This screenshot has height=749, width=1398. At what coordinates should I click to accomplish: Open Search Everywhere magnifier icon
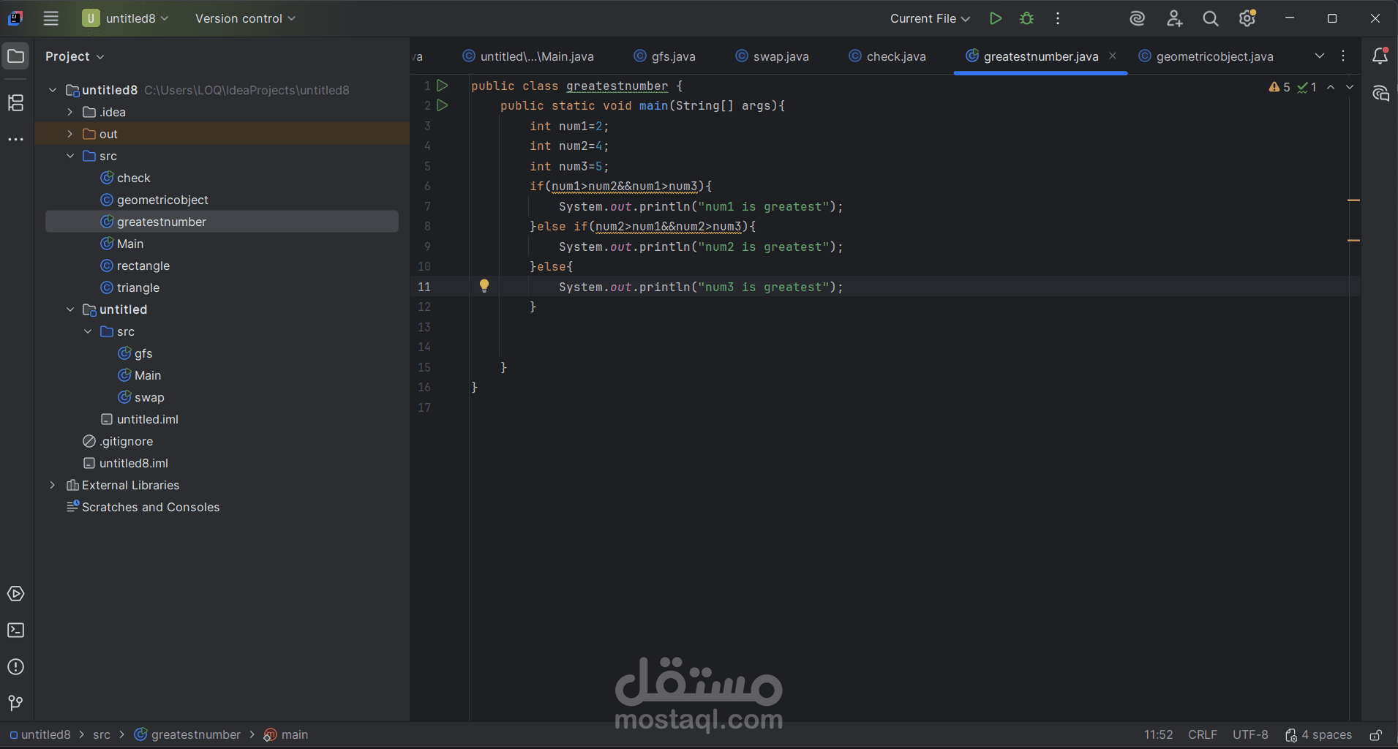point(1211,19)
